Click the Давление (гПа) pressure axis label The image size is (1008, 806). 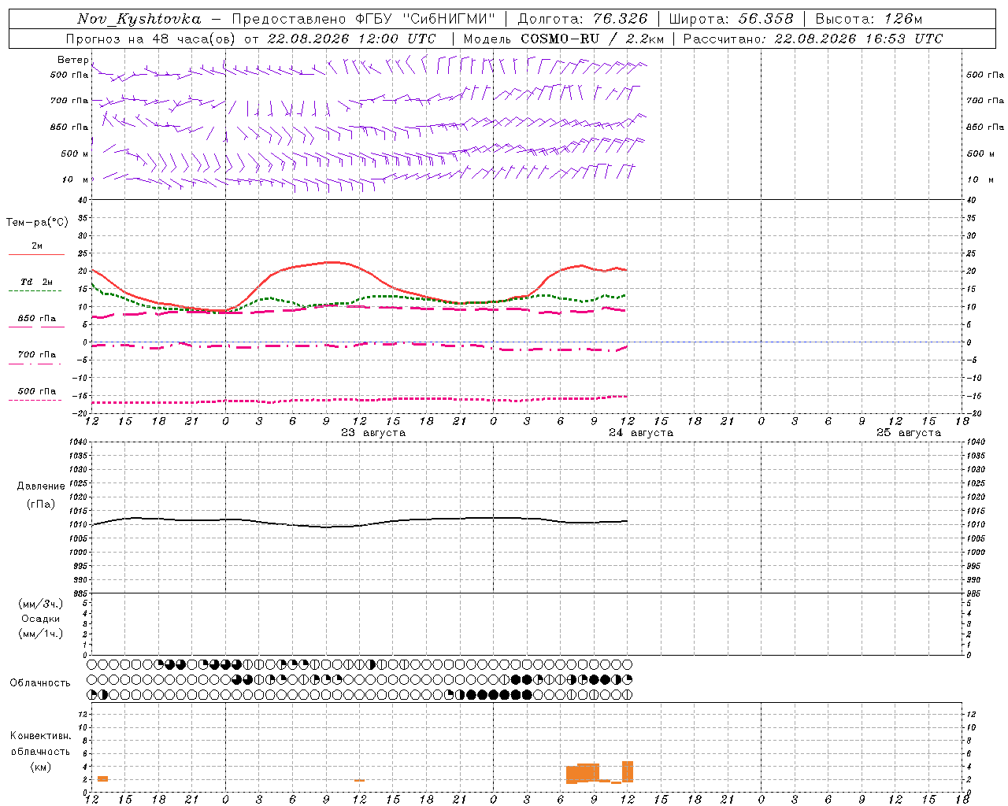(x=41, y=495)
